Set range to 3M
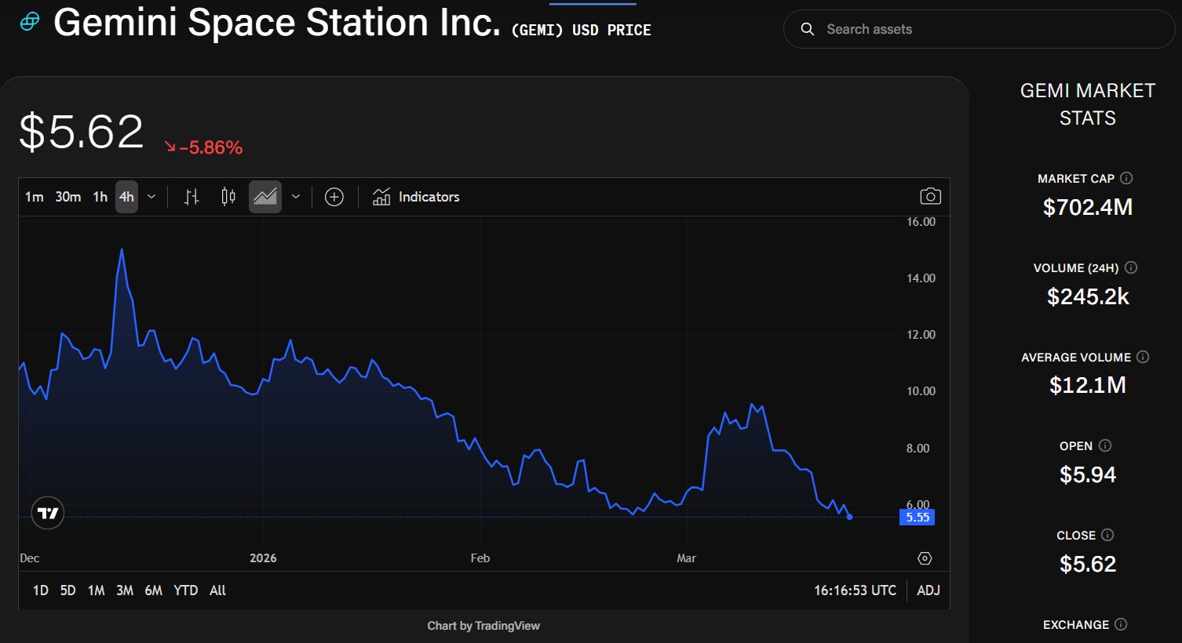Image resolution: width=1182 pixels, height=643 pixels. pyautogui.click(x=125, y=590)
